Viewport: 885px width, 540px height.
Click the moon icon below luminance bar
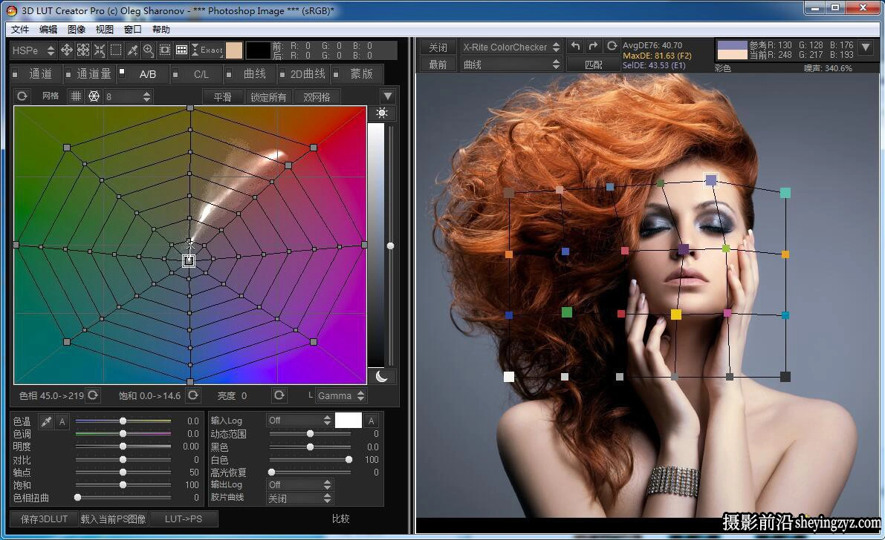[x=381, y=376]
